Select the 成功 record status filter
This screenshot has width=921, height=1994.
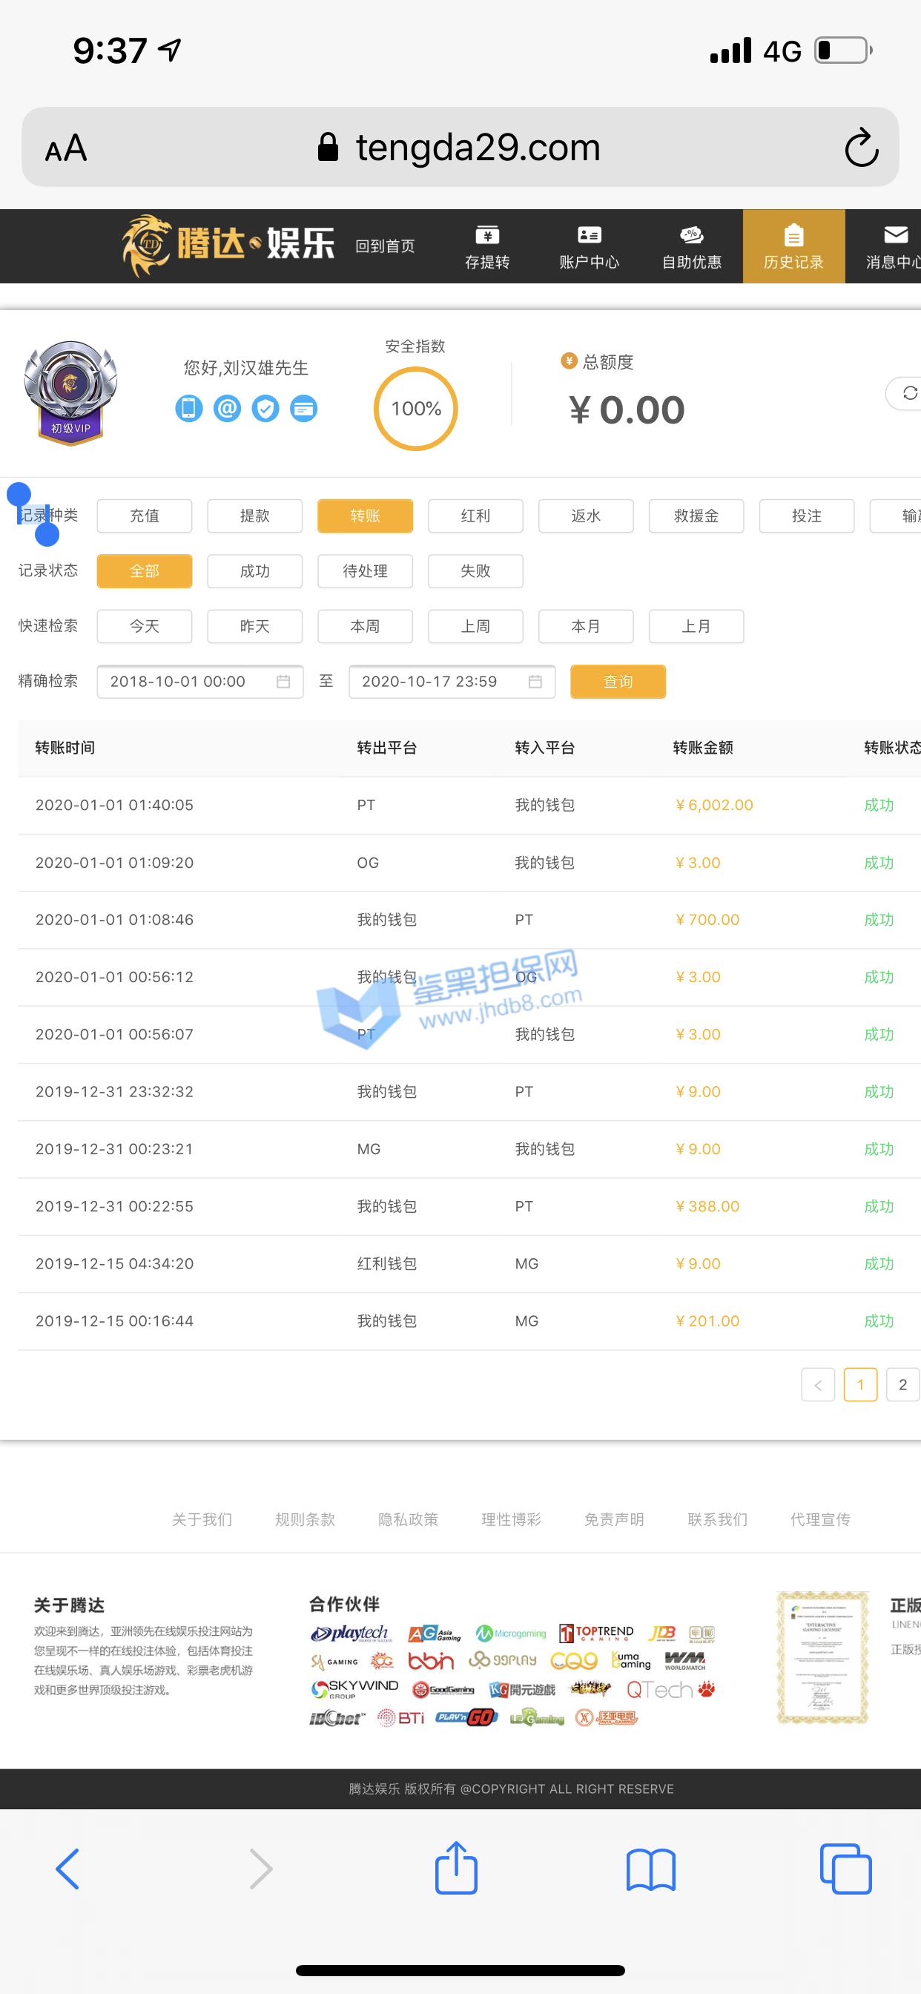click(254, 571)
